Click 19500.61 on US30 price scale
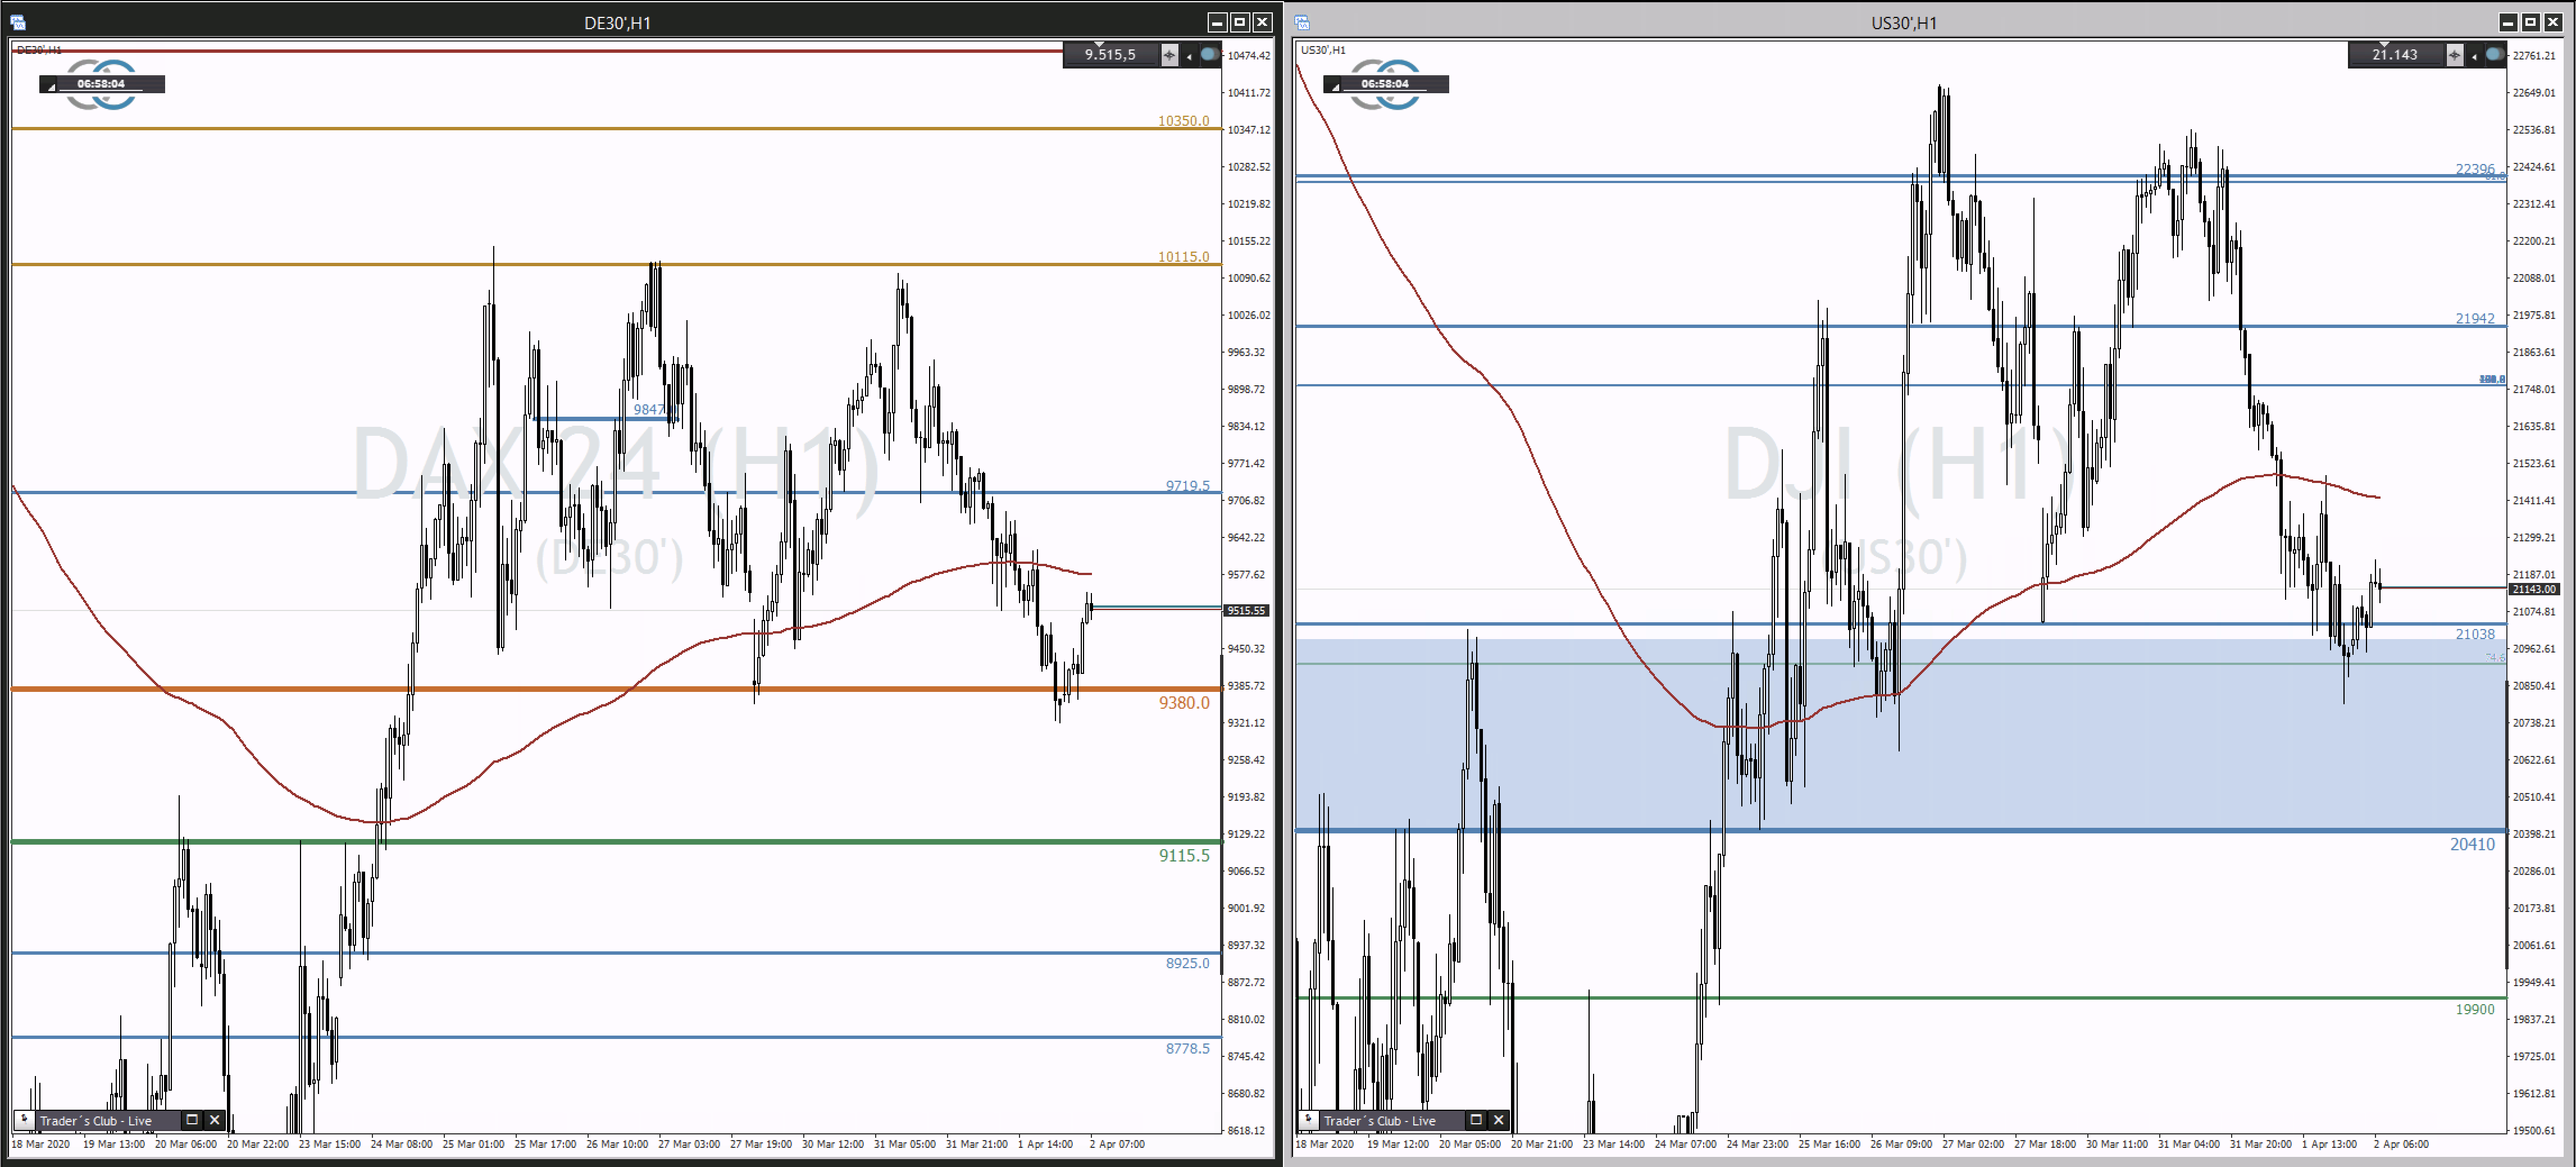2576x1167 pixels. 2534,1130
